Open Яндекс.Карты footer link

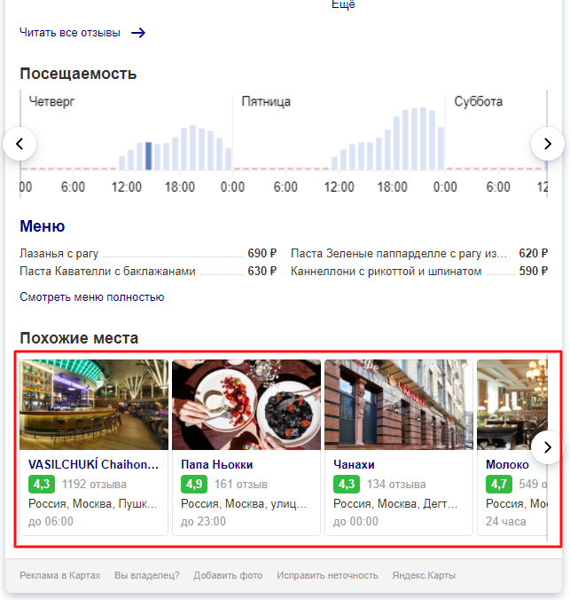click(424, 575)
